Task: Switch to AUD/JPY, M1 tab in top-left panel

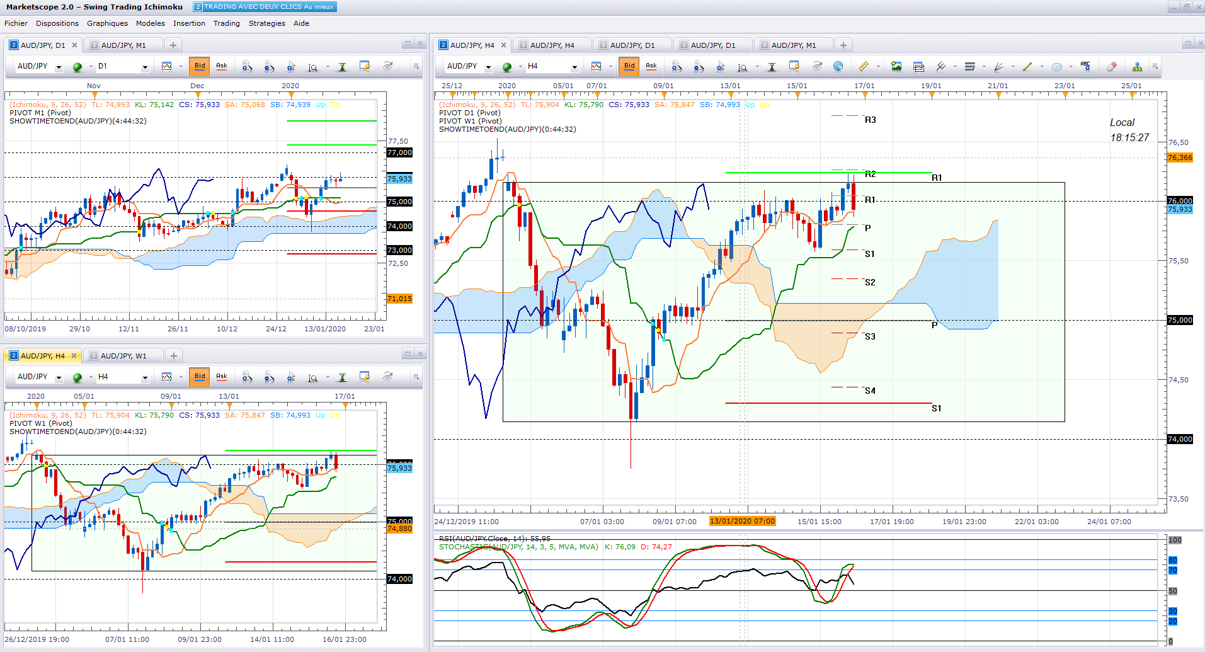Action: click(x=123, y=45)
